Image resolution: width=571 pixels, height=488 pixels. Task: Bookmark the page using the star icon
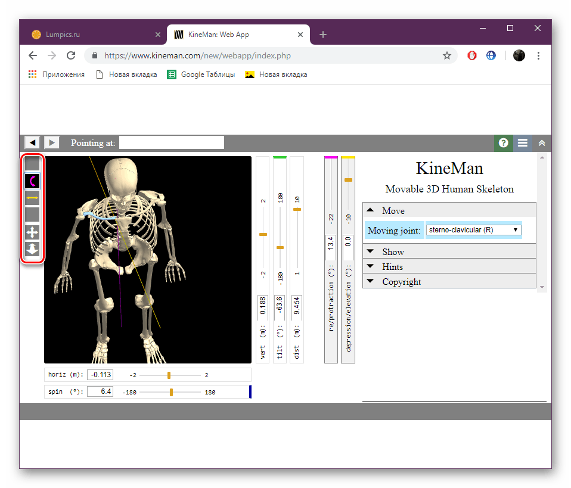click(447, 55)
